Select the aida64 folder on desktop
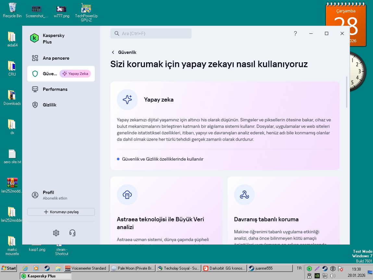This screenshot has height=280, width=373. pyautogui.click(x=12, y=39)
